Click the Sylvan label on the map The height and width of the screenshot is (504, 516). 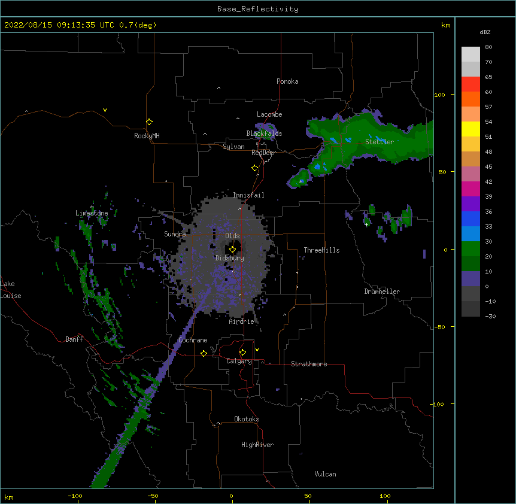click(233, 147)
